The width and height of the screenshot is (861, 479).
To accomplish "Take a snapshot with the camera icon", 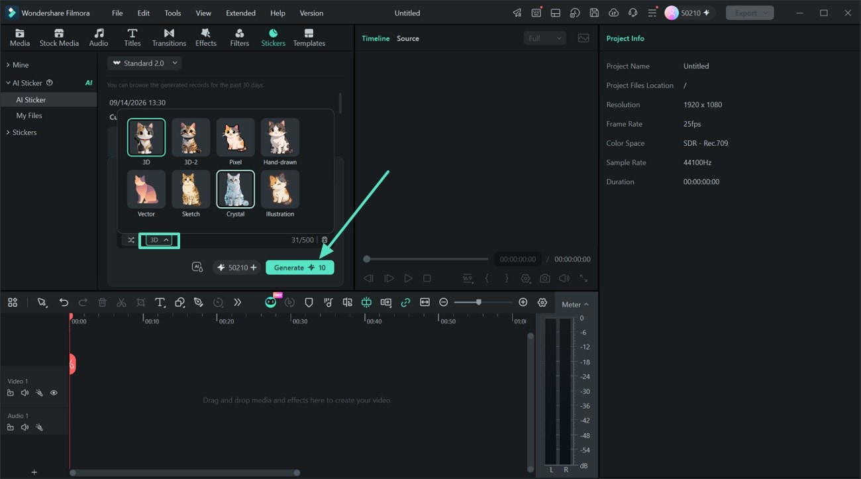I will coord(544,278).
